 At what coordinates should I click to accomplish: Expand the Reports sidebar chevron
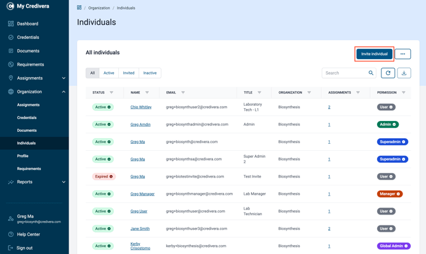coord(64,182)
